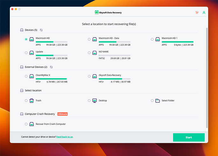Click the Trash bin icon
Viewport: 218px width, 156px height.
point(32,100)
